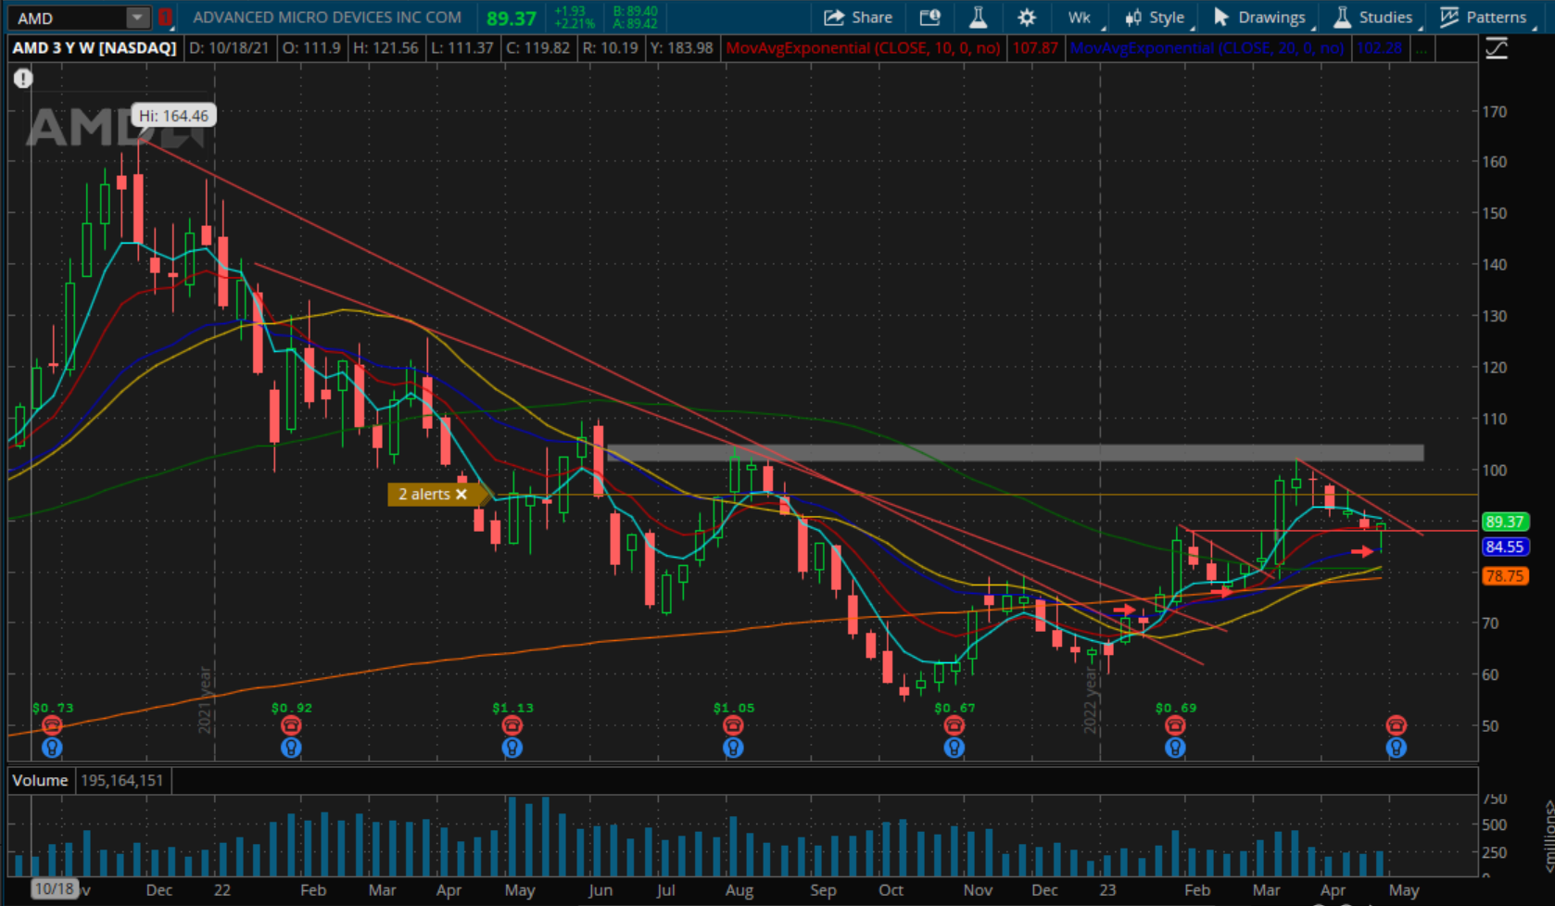Click the Hi: 164.46 price bubble
The width and height of the screenshot is (1555, 906).
click(x=173, y=116)
